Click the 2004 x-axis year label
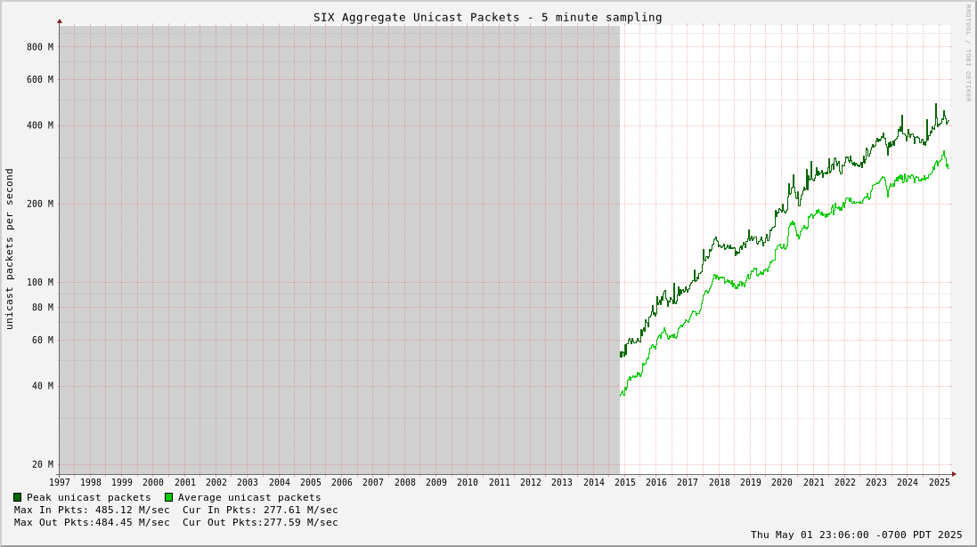 (279, 482)
